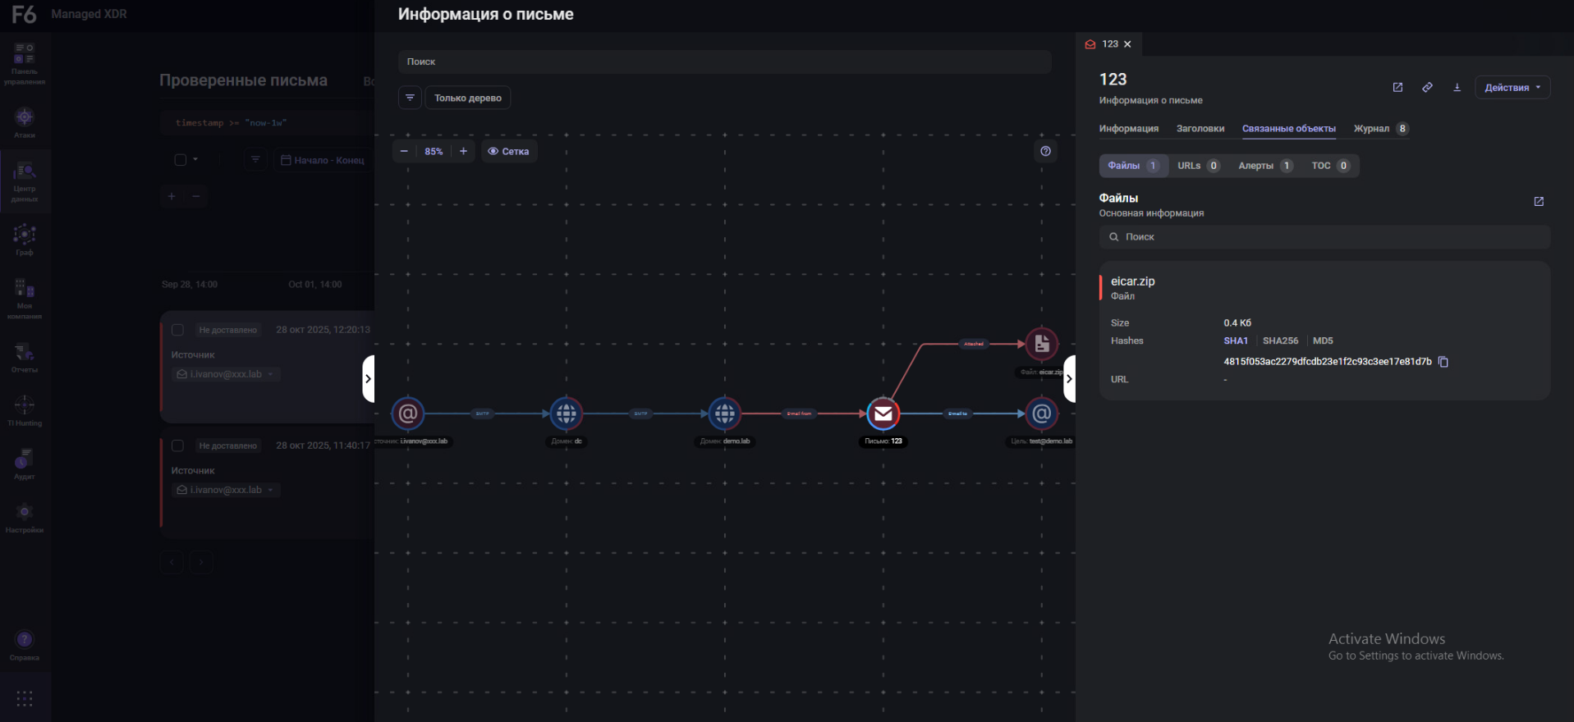Enable the Только дерево tree-only view

(467, 98)
